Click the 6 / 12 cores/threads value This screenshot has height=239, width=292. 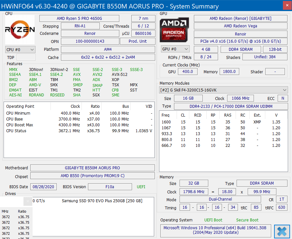pos(143,26)
